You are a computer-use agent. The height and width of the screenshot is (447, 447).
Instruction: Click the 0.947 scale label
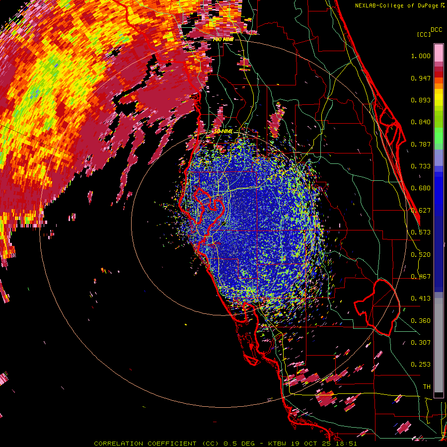tap(421, 78)
